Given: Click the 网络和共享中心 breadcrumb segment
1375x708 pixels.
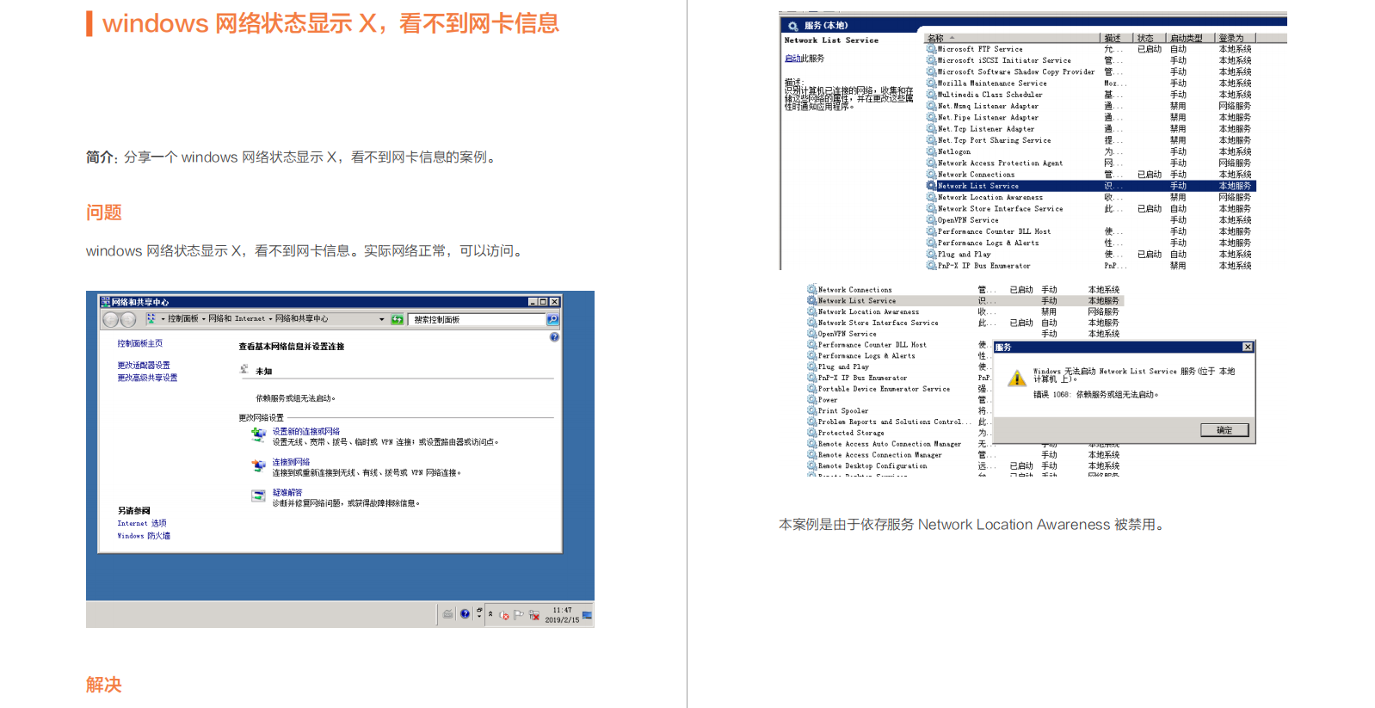Looking at the screenshot, I should [301, 319].
